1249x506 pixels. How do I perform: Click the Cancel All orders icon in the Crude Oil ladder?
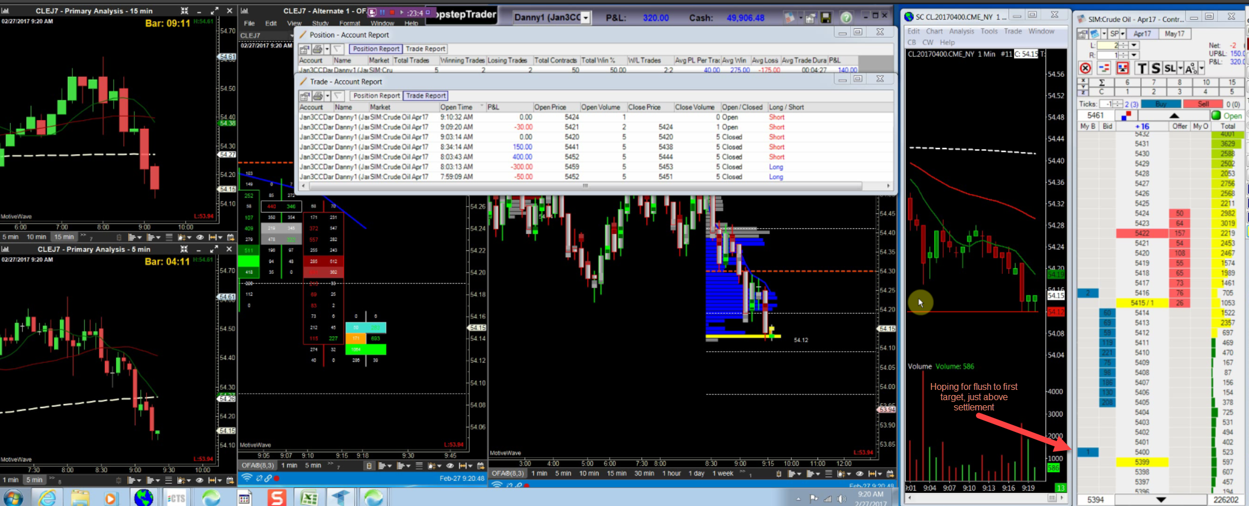[1085, 68]
